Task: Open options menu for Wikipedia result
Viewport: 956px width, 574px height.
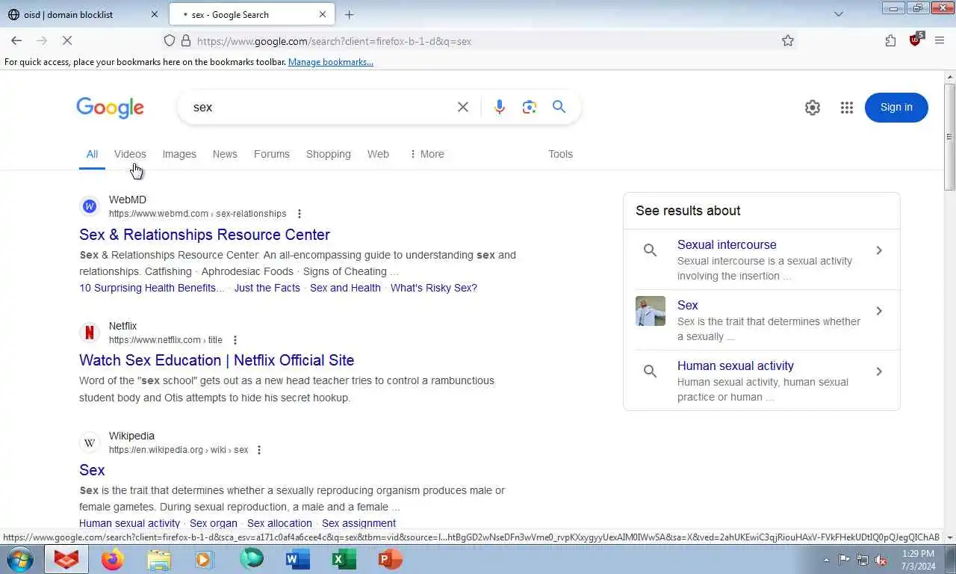Action: point(259,450)
